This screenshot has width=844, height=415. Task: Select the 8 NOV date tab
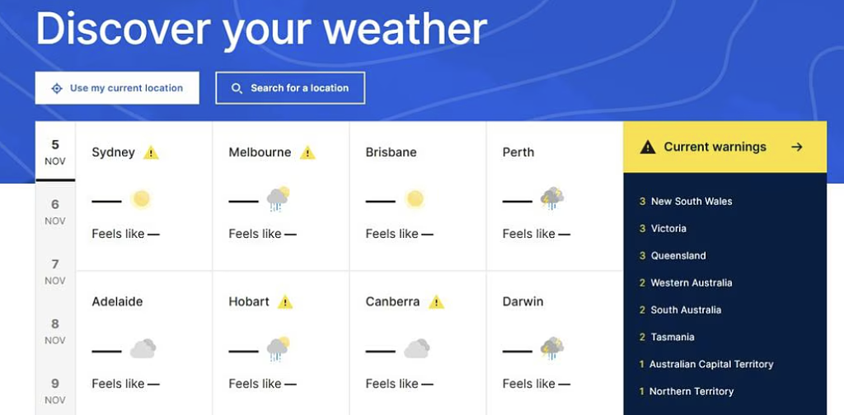[x=55, y=331]
